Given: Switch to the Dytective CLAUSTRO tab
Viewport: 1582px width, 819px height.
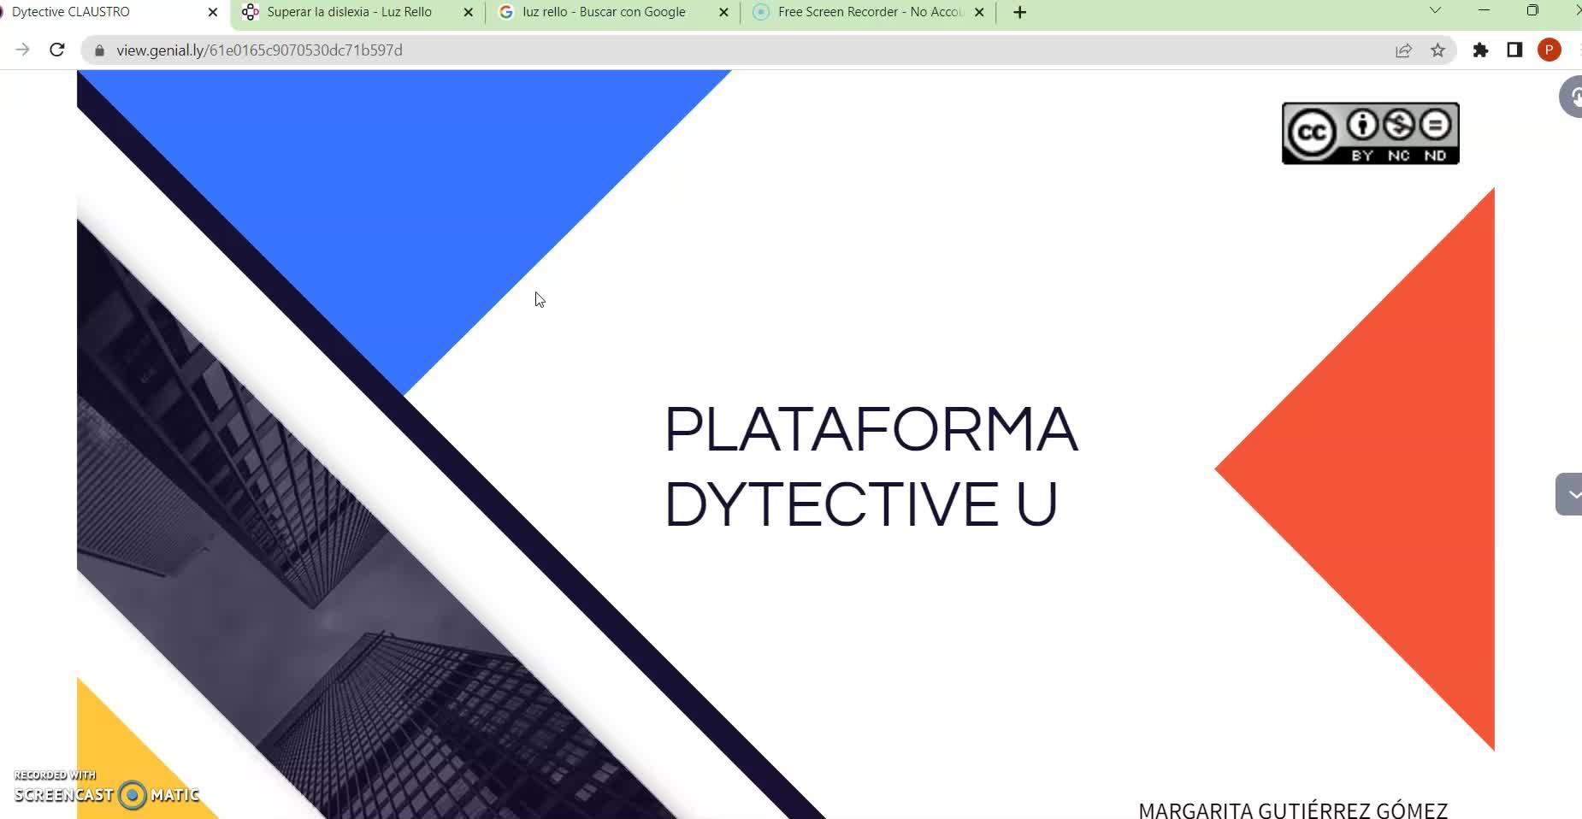Looking at the screenshot, I should (x=111, y=13).
